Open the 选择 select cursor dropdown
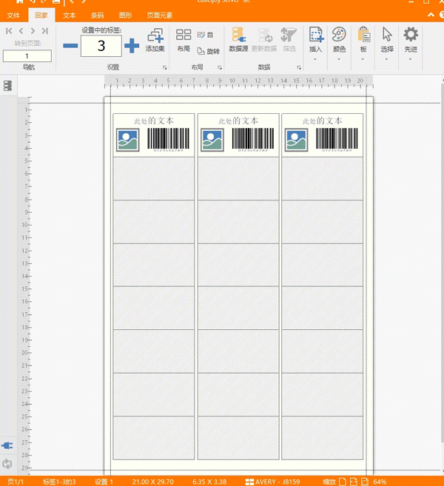The image size is (444, 486). click(x=387, y=44)
